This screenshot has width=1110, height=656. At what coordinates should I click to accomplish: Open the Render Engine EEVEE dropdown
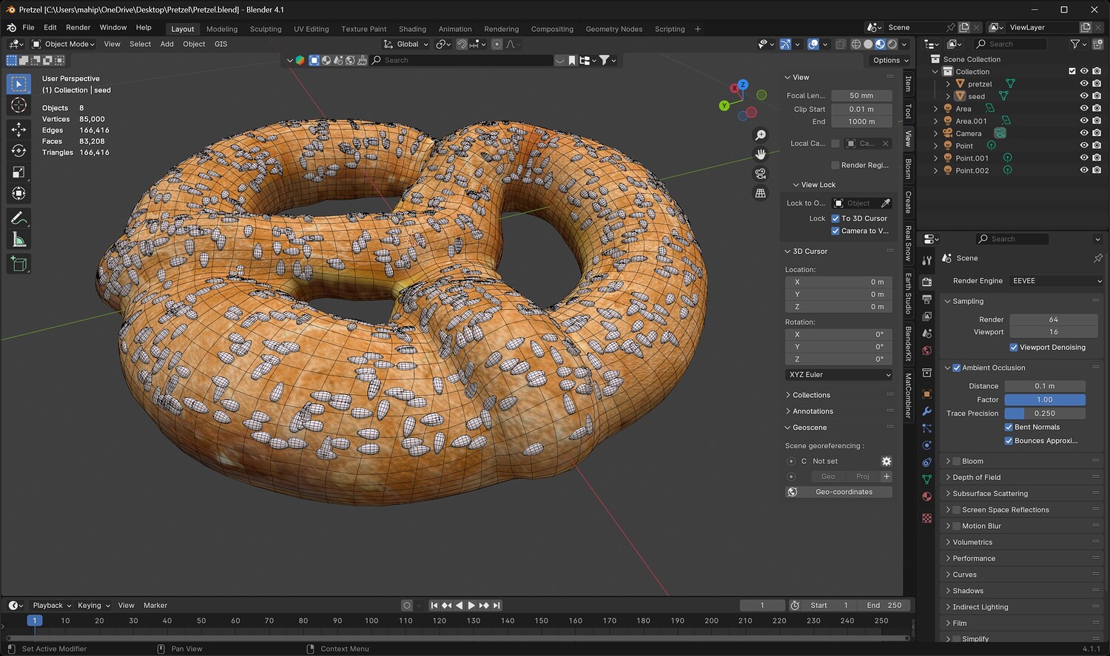coord(1055,281)
